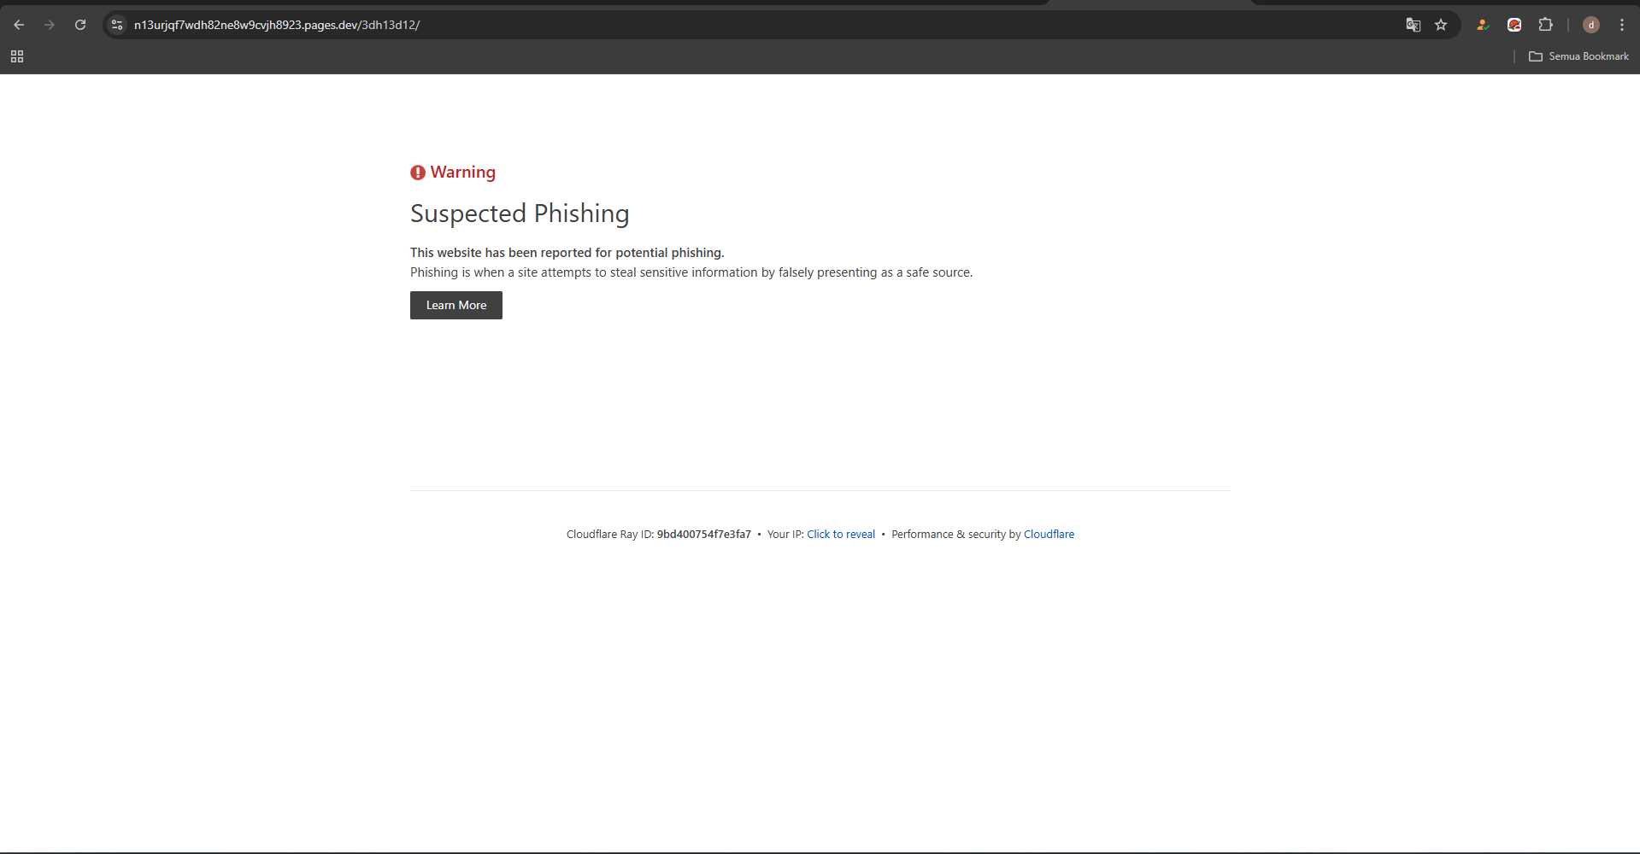Click the Ray ID 9bd400754f7e3fa7 text
The width and height of the screenshot is (1640, 854).
tap(703, 535)
